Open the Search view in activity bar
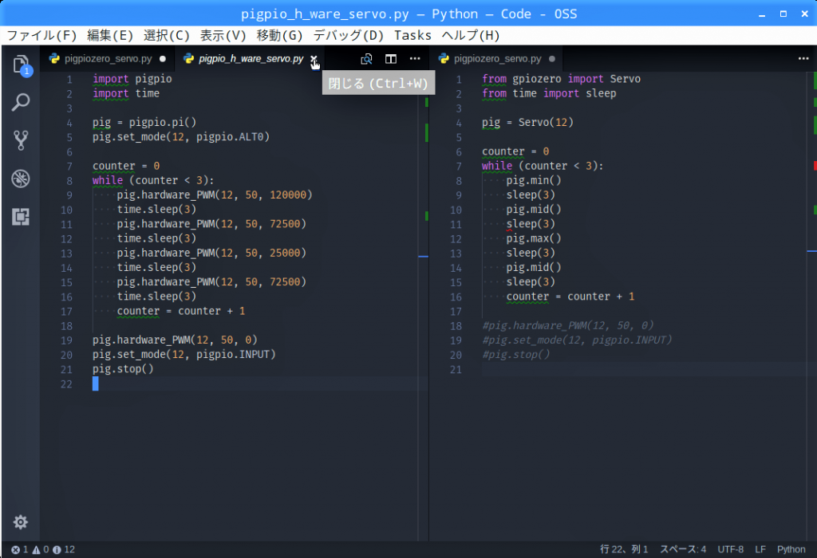Viewport: 817px width, 558px height. [21, 102]
